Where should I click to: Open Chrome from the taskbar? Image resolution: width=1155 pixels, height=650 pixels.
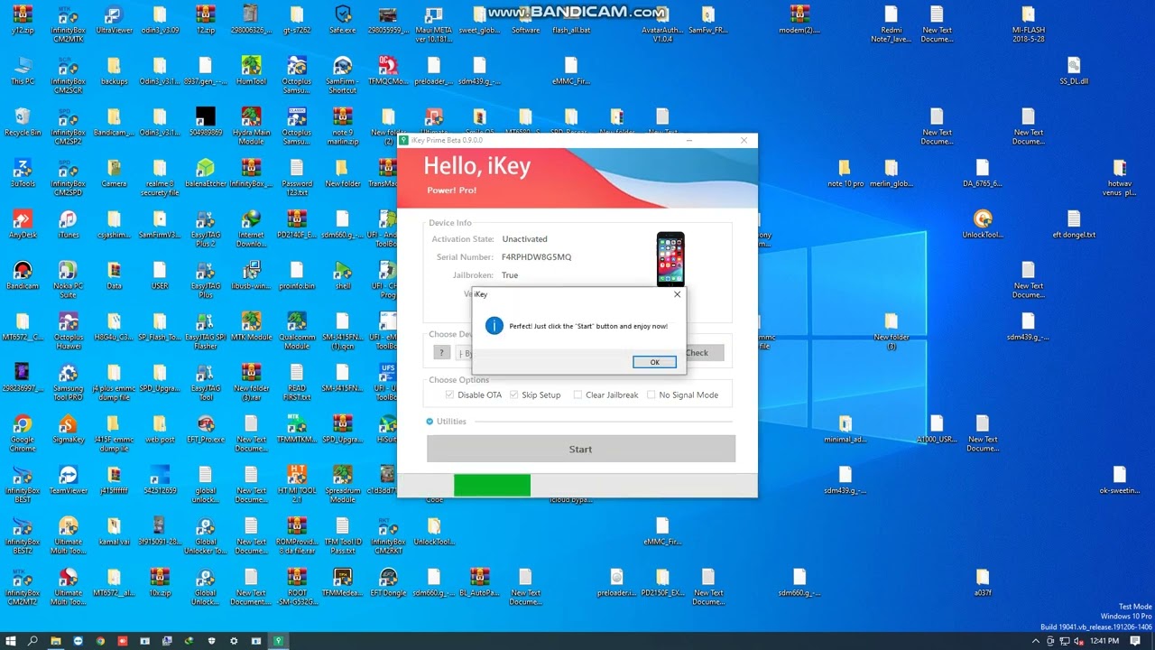(x=100, y=641)
